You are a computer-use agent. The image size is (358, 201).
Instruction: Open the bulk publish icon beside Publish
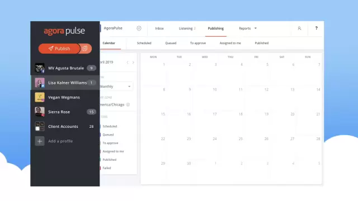click(x=86, y=49)
